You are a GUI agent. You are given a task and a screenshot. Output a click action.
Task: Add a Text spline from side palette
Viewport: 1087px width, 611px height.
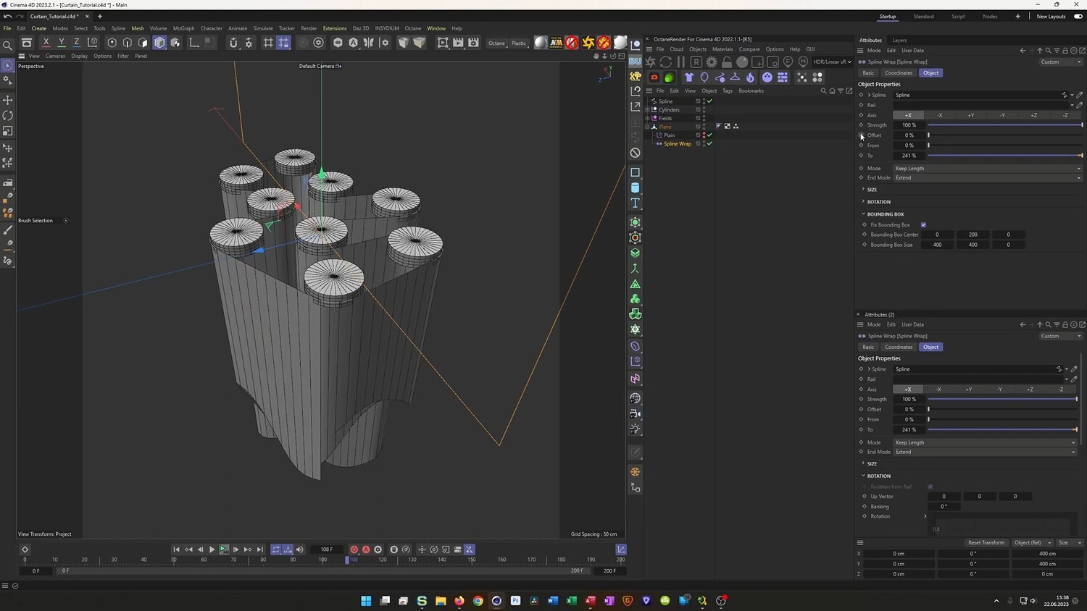click(x=636, y=203)
